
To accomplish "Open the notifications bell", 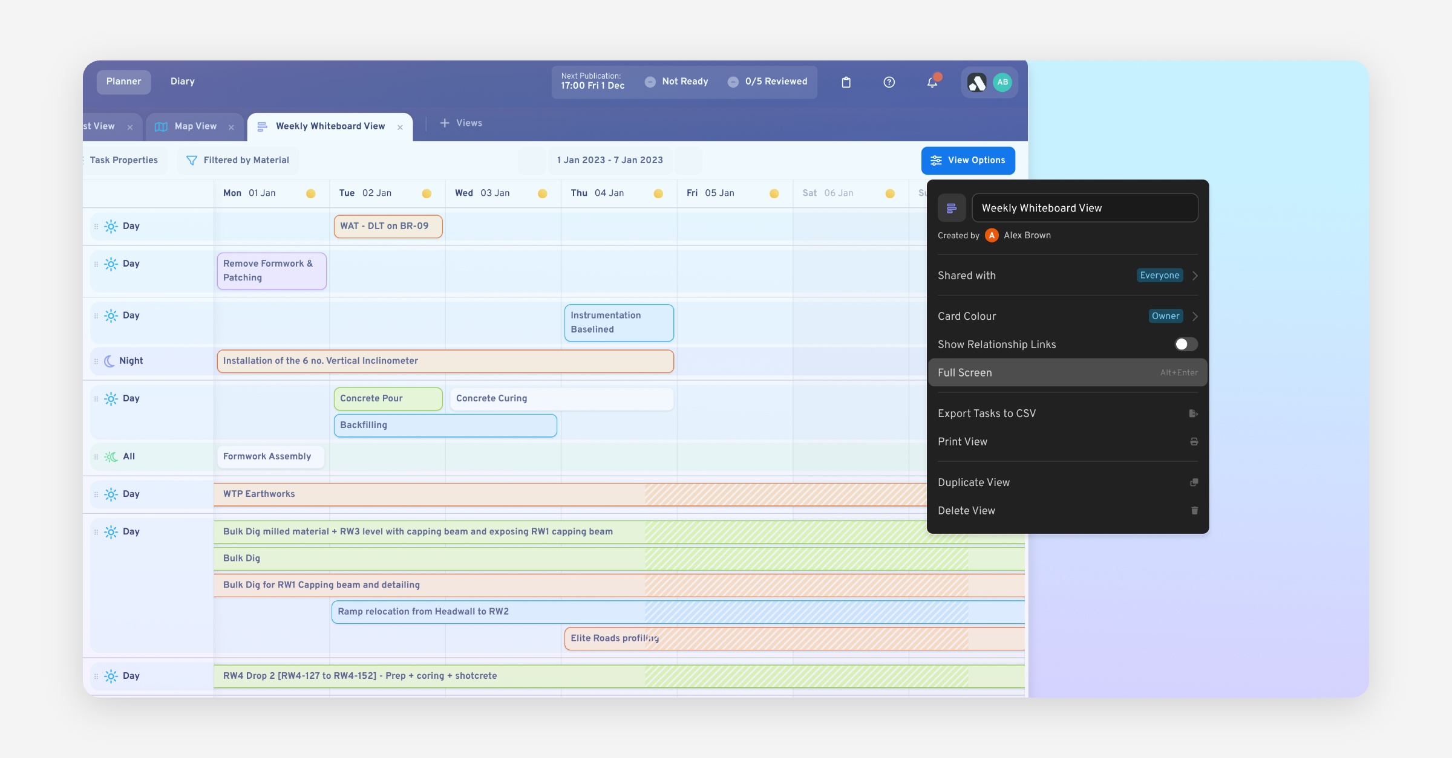I will 932,82.
